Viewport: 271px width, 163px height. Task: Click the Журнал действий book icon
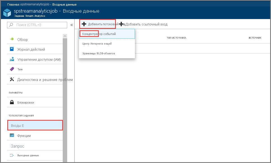pyautogui.click(x=12, y=49)
